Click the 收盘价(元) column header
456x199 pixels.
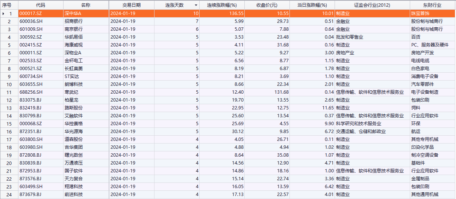[x=267, y=5]
